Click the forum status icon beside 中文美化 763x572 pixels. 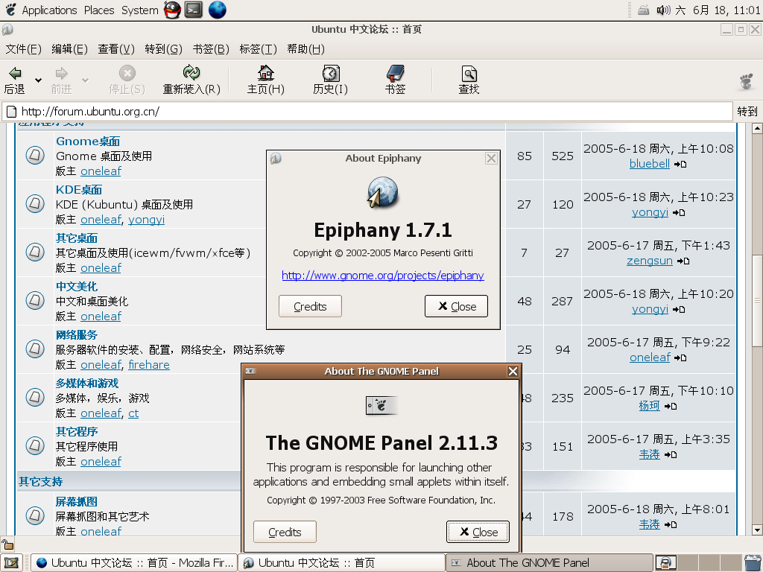(x=35, y=300)
